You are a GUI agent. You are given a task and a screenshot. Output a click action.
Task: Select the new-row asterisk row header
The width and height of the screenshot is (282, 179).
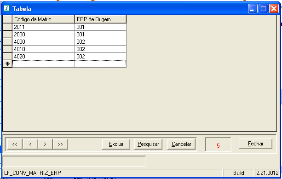[x=7, y=64]
